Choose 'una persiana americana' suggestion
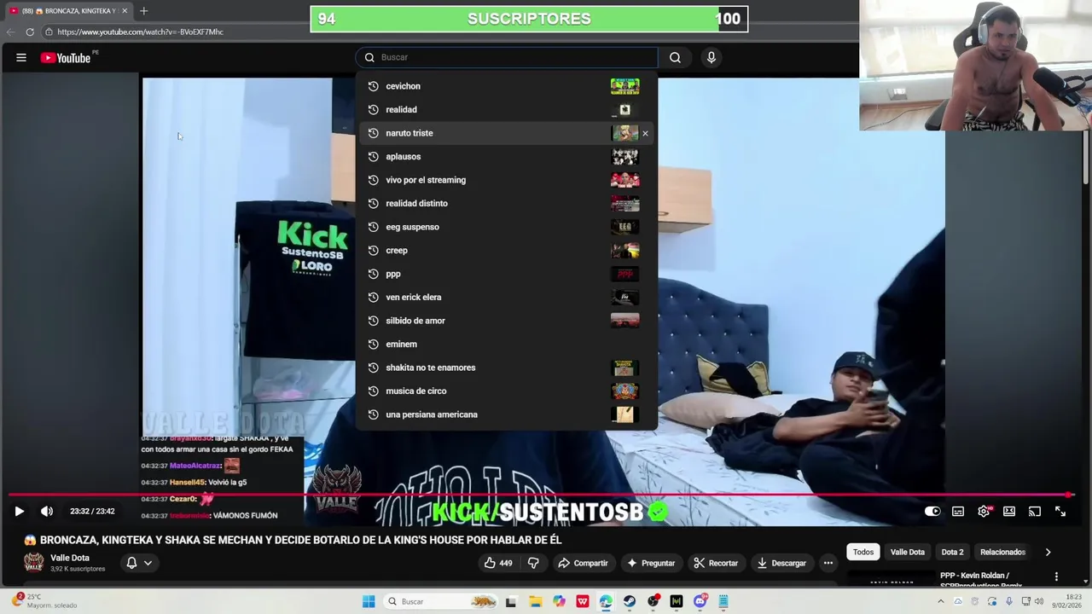Viewport: 1092px width, 614px height. coord(507,414)
